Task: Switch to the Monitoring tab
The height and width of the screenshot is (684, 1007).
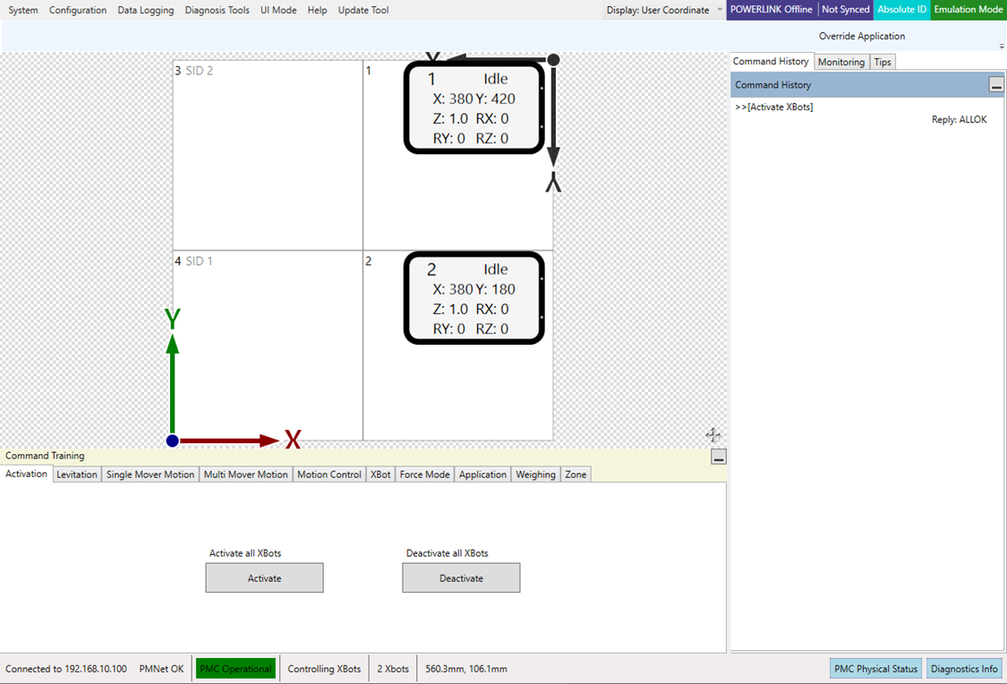Action: click(841, 62)
